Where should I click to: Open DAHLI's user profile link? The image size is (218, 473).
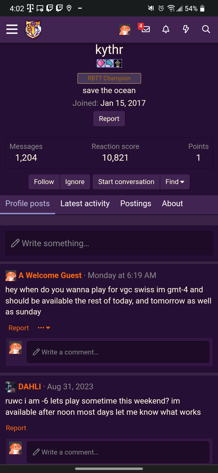click(x=30, y=387)
